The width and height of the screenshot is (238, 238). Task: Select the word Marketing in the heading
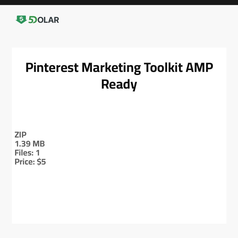(x=111, y=68)
